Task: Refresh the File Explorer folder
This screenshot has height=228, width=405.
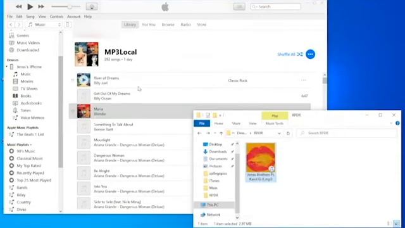Action: tap(288, 133)
